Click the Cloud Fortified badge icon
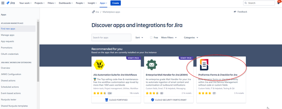The height and width of the screenshot is (109, 282). pos(107,100)
